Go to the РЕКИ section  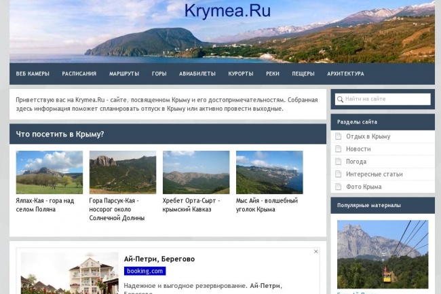273,74
